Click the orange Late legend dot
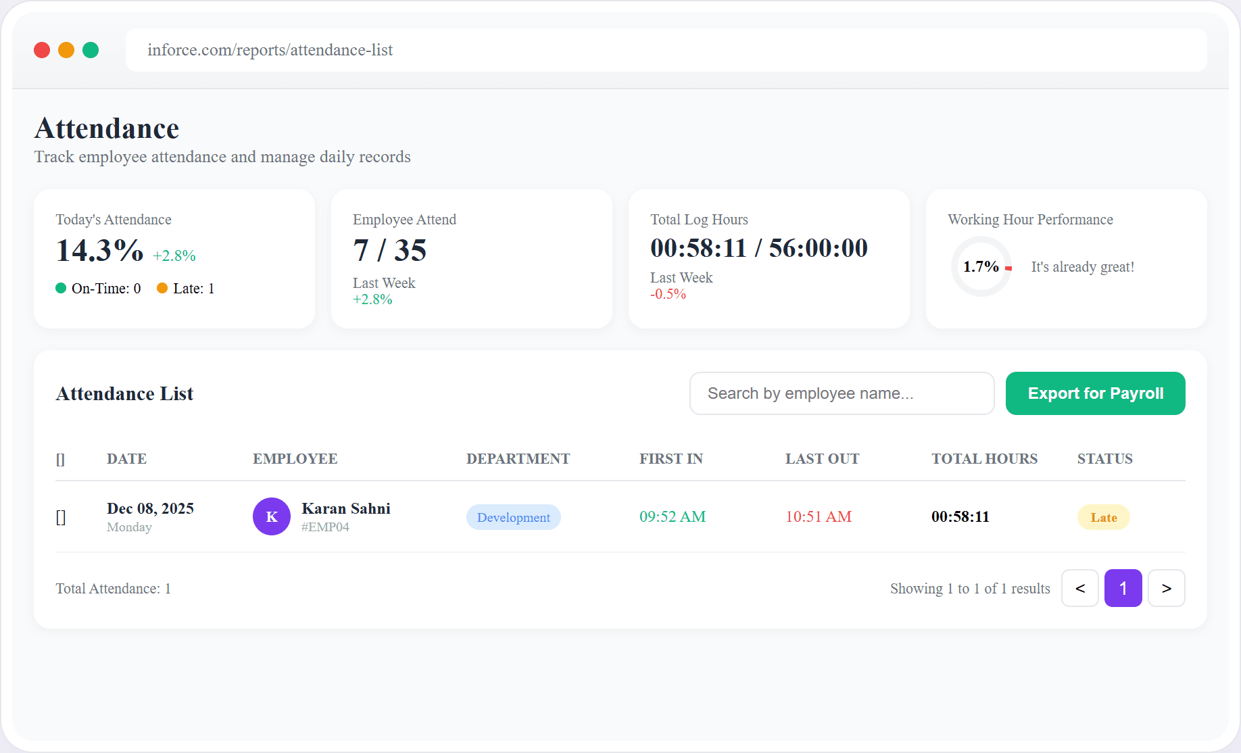The height and width of the screenshot is (753, 1241). 162,288
